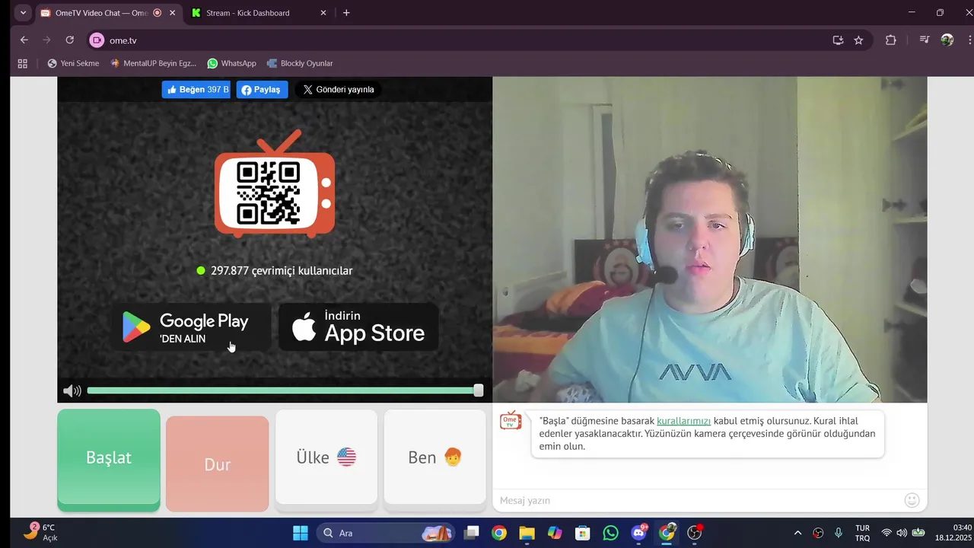Open the MentalUP Beyin Egz bookmark
974x548 pixels.
(x=153, y=63)
